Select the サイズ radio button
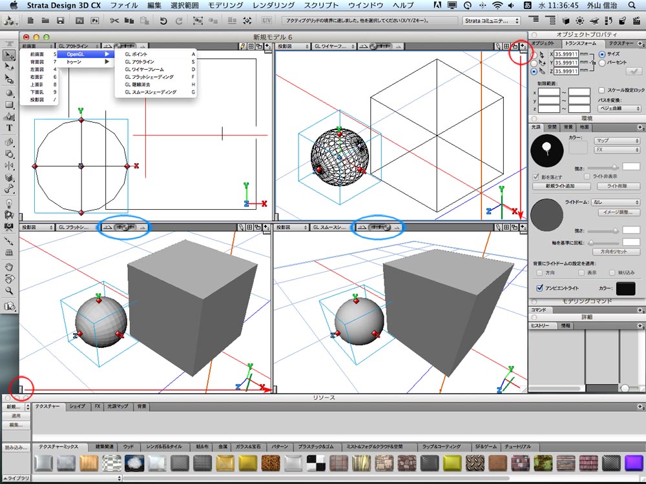This screenshot has width=646, height=484. pos(602,54)
